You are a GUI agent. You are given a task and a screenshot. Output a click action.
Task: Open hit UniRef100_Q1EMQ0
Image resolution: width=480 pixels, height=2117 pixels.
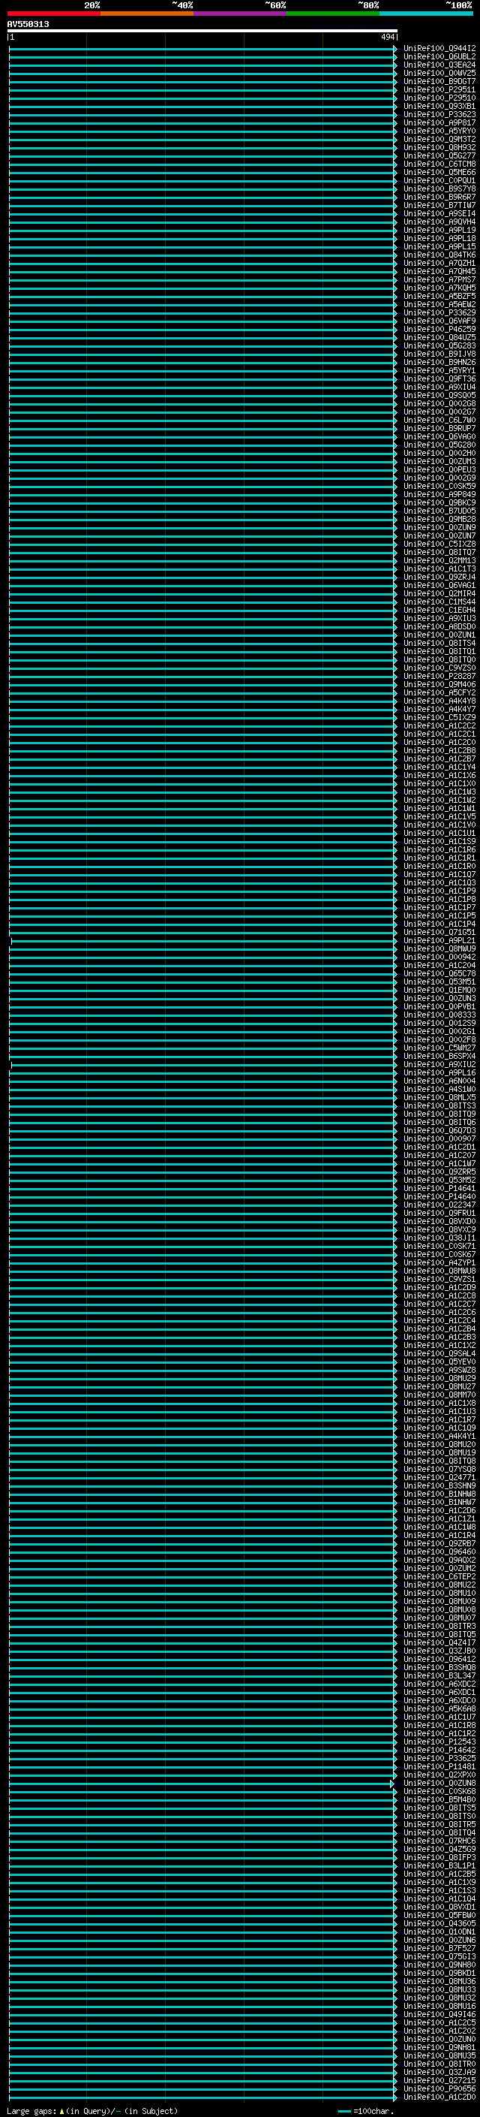point(439,990)
